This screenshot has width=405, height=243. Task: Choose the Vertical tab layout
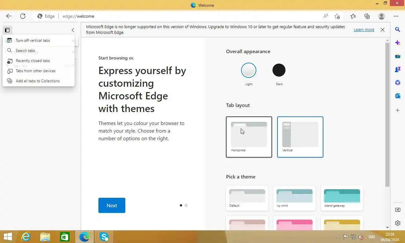pos(300,137)
